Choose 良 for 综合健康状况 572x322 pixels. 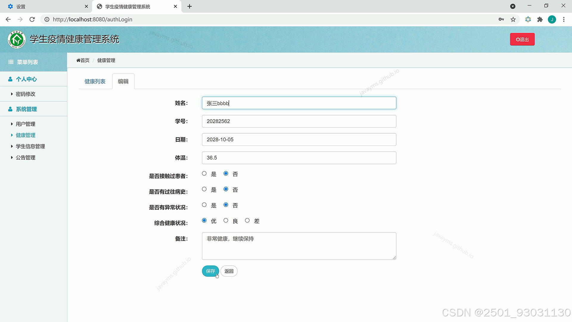click(x=226, y=221)
